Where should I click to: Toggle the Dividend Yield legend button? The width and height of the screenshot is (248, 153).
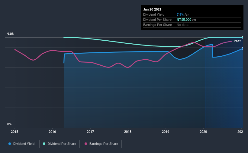click(x=21, y=144)
